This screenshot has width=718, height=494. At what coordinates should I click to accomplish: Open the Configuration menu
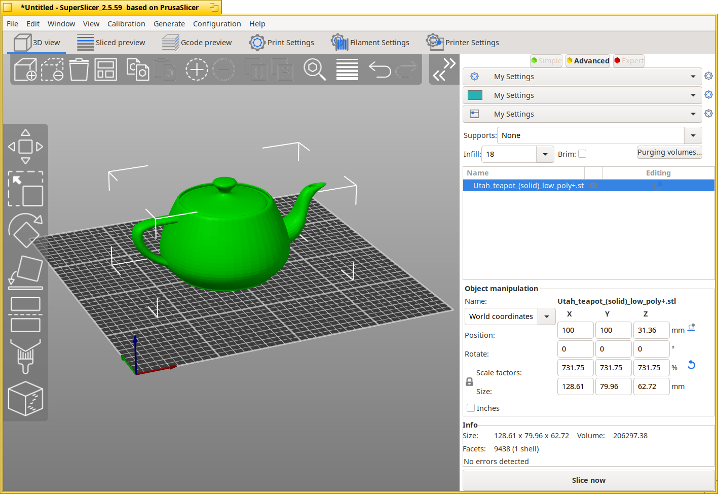(x=217, y=24)
